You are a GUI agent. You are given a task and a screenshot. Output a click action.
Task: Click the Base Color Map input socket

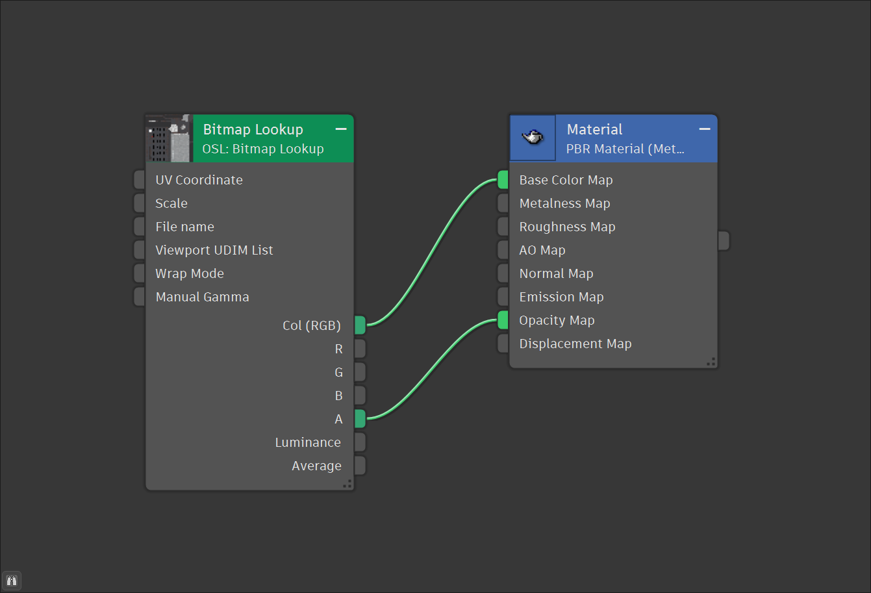(x=503, y=180)
